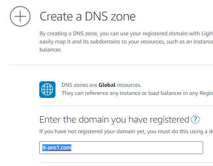Open the question mark help for registered domain
This screenshot has height=166, width=213.
click(195, 120)
